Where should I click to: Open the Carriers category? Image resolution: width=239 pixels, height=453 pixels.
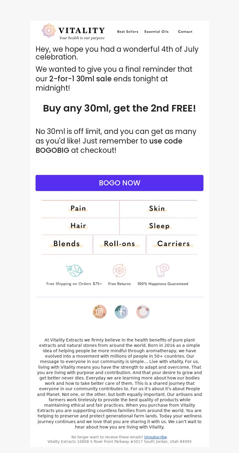pos(174,244)
